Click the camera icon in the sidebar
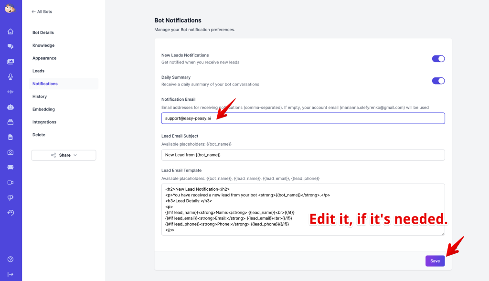This screenshot has height=281, width=489. [x=11, y=152]
